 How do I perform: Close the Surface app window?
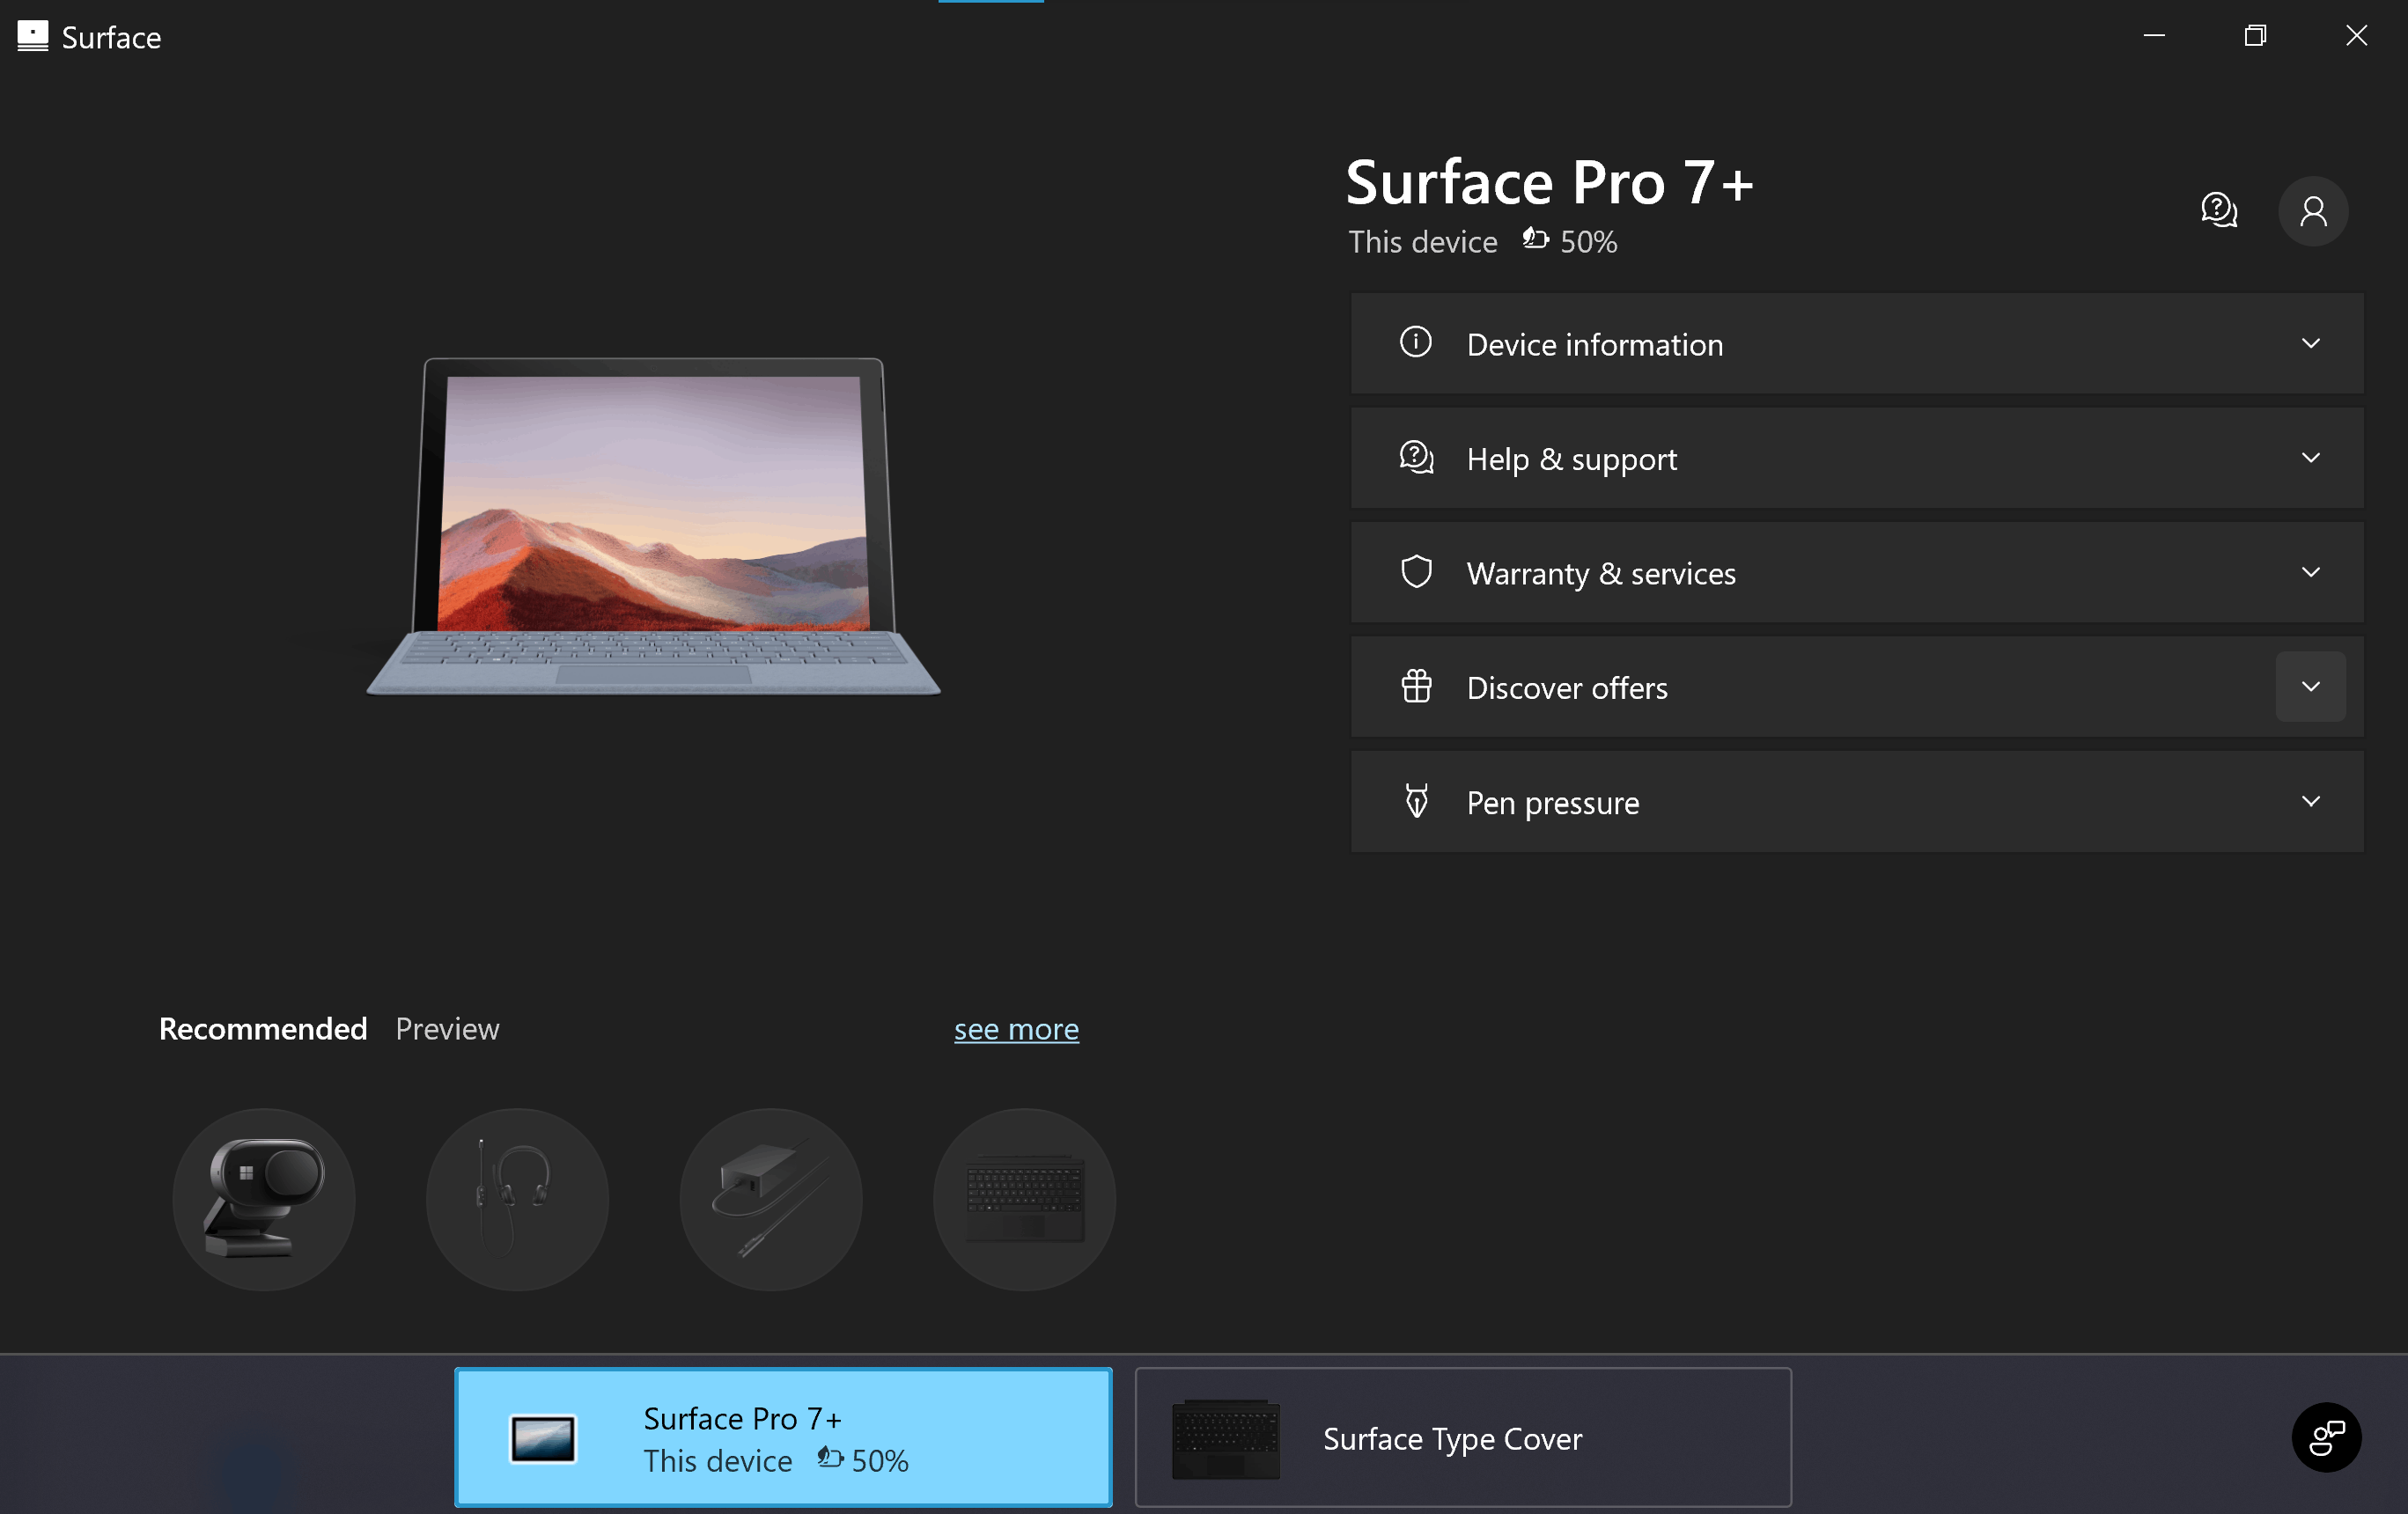click(x=2356, y=36)
